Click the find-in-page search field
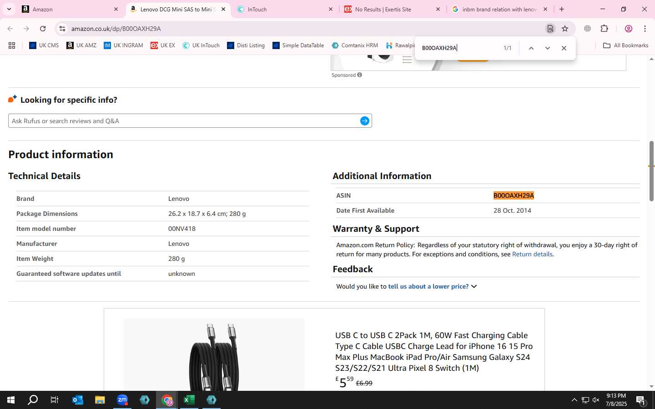This screenshot has width=655, height=409. [458, 48]
